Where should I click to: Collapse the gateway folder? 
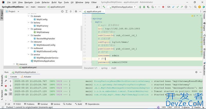(29, 29)
